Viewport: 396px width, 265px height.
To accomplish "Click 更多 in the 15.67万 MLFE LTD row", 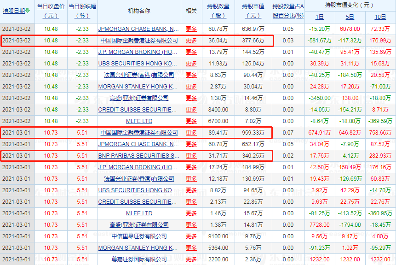I will tap(191, 213).
